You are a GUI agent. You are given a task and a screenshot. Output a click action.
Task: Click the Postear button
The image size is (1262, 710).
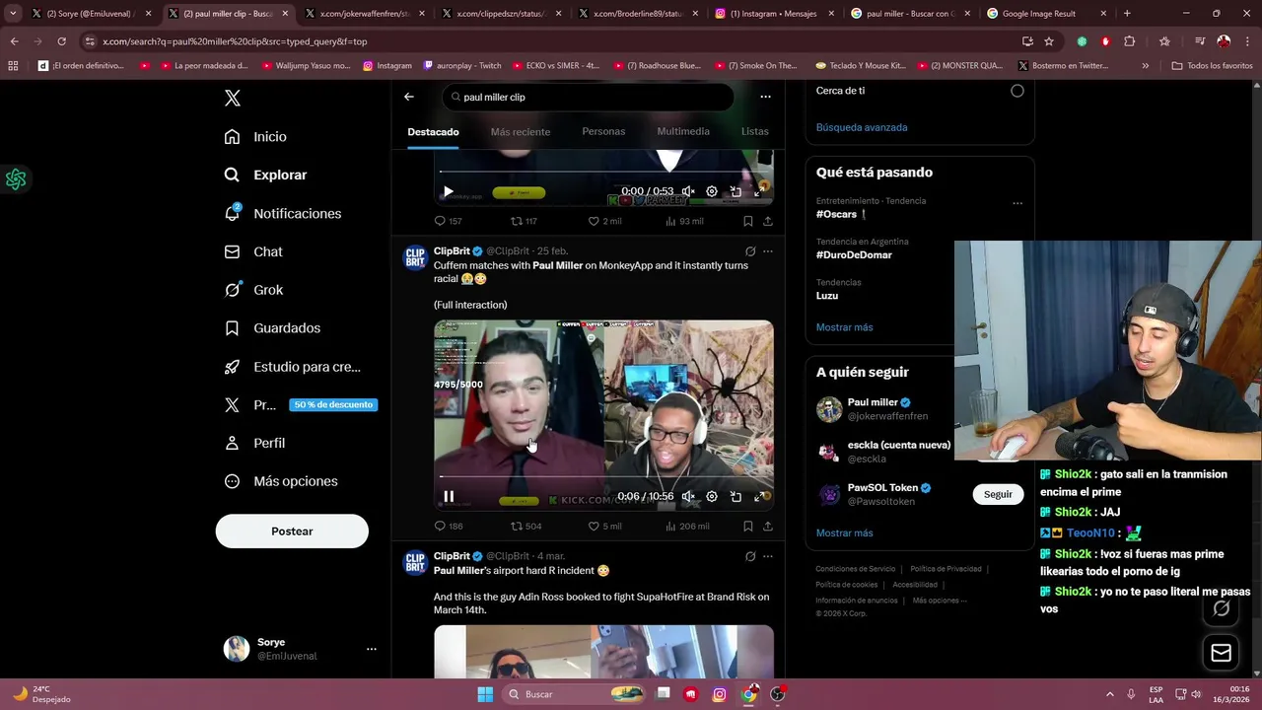point(292,532)
